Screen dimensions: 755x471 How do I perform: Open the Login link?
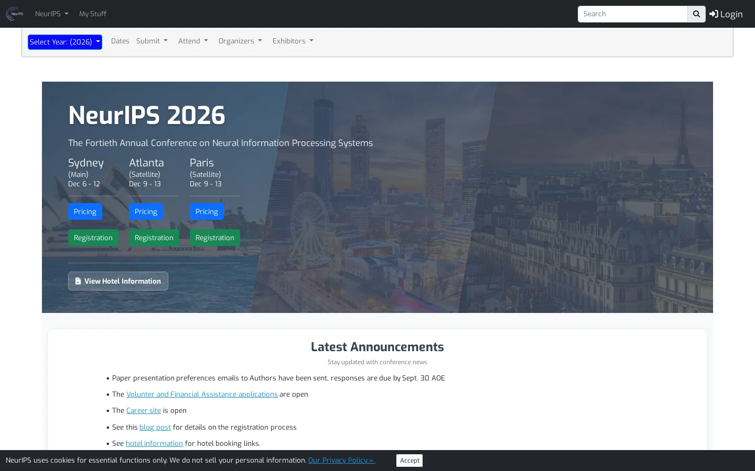point(726,14)
